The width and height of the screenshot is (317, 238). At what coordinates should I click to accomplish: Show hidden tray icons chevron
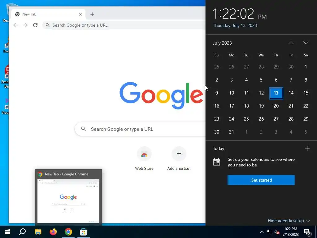(x=262, y=232)
